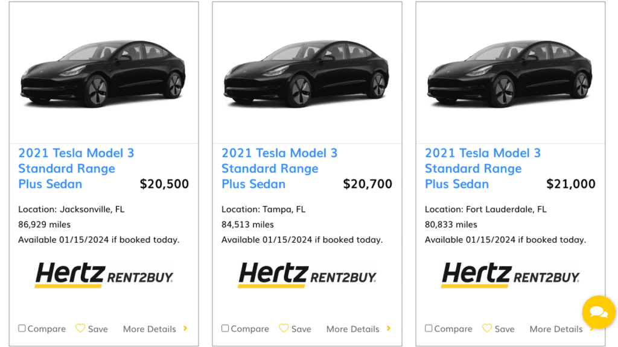Image resolution: width=618 pixels, height=347 pixels.
Task: Click Hertz Rent2Buy logo on Tampa card
Action: point(307,275)
